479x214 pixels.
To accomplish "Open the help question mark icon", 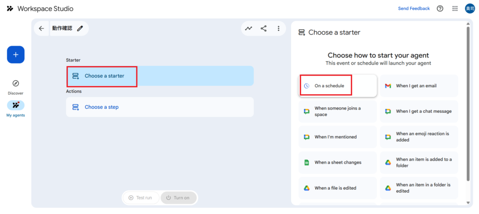I will (440, 8).
